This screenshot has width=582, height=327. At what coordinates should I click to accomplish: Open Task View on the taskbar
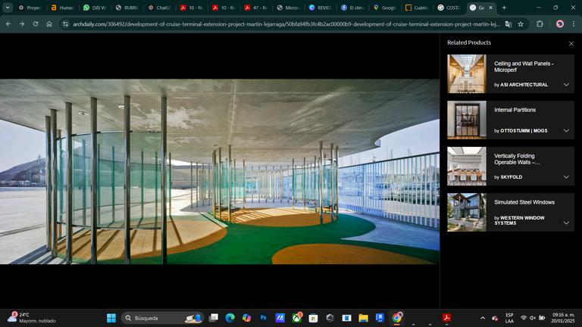tap(214, 318)
